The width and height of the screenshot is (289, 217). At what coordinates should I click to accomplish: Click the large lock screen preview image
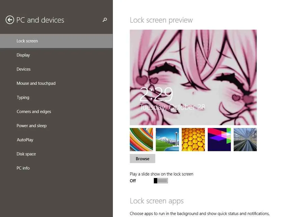193,77
